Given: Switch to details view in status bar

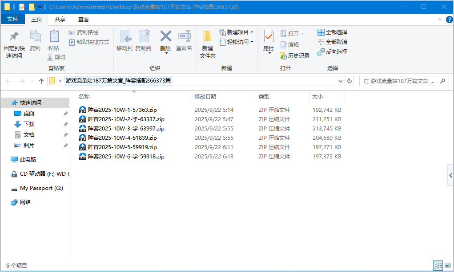Looking at the screenshot, I should (438, 265).
